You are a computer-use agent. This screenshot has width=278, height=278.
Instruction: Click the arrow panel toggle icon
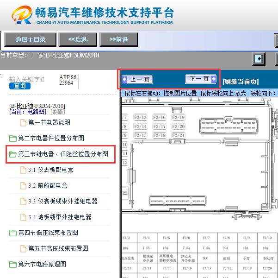click(x=259, y=59)
